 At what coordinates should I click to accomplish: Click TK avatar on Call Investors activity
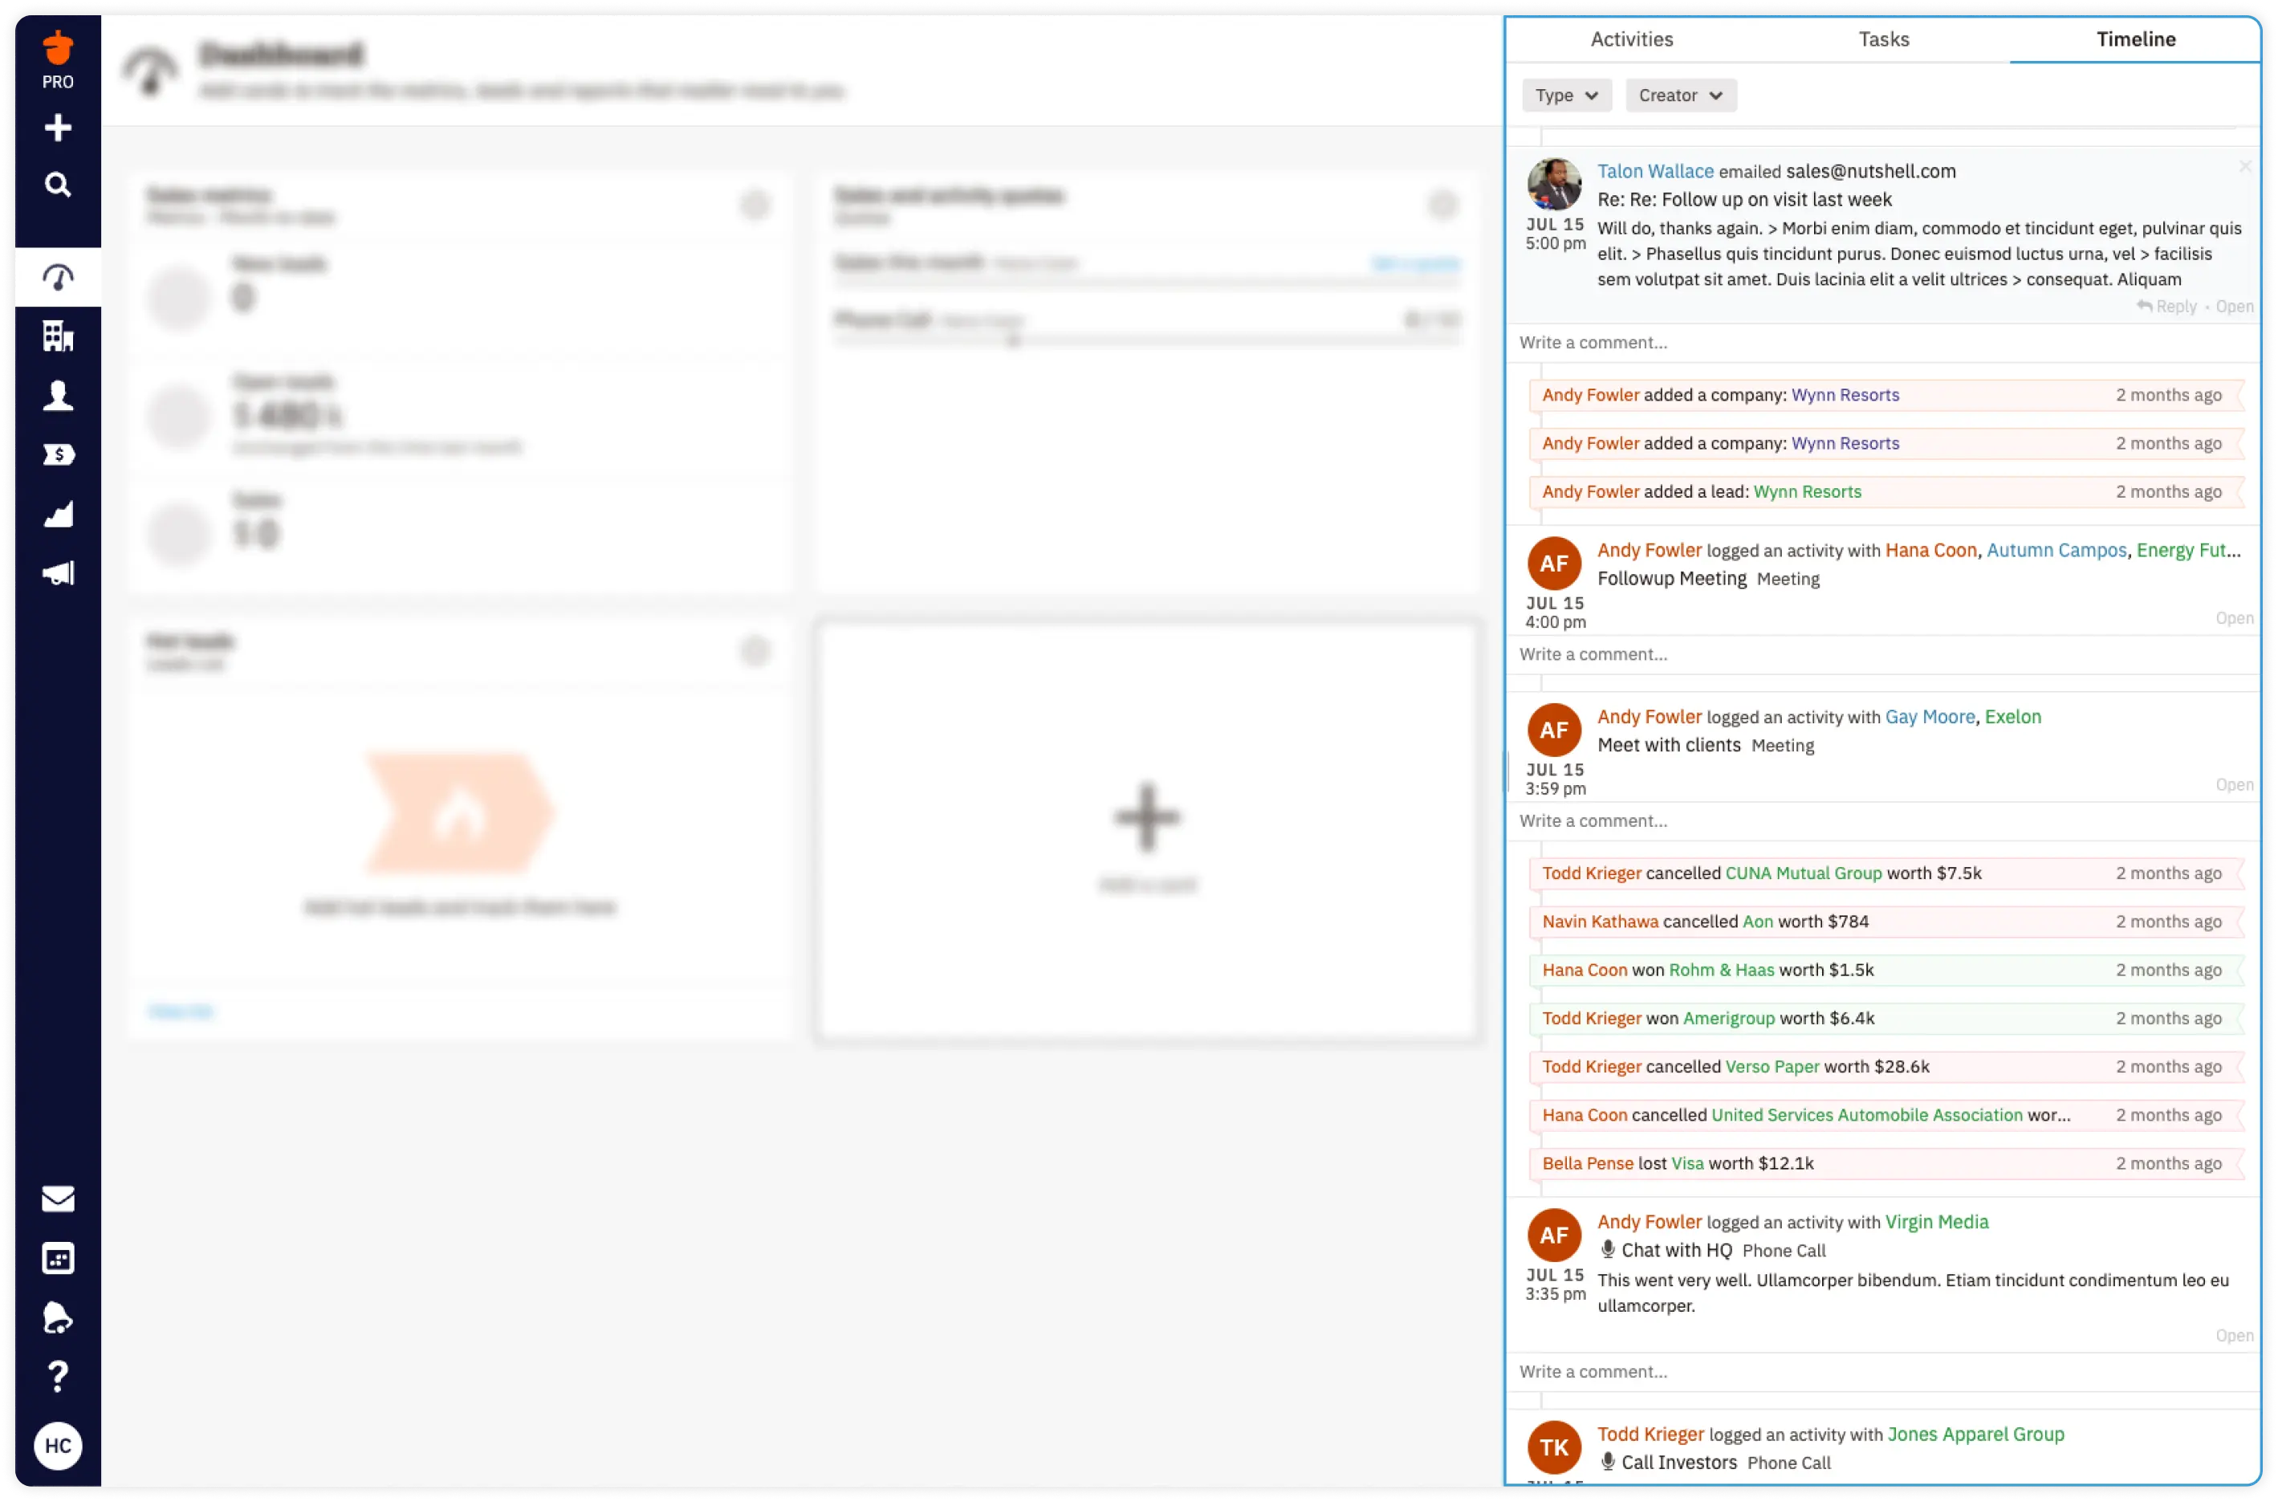pyautogui.click(x=1553, y=1447)
